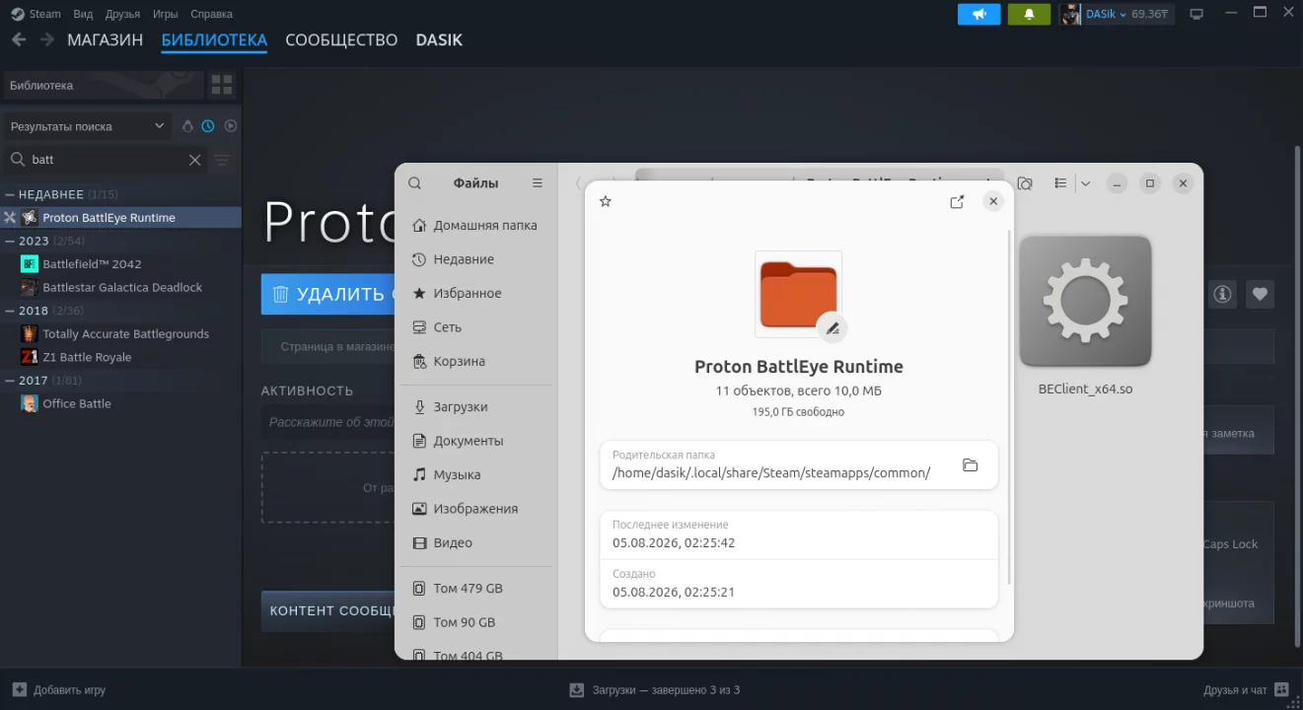Open Видео in Files sidebar

pyautogui.click(x=476, y=542)
